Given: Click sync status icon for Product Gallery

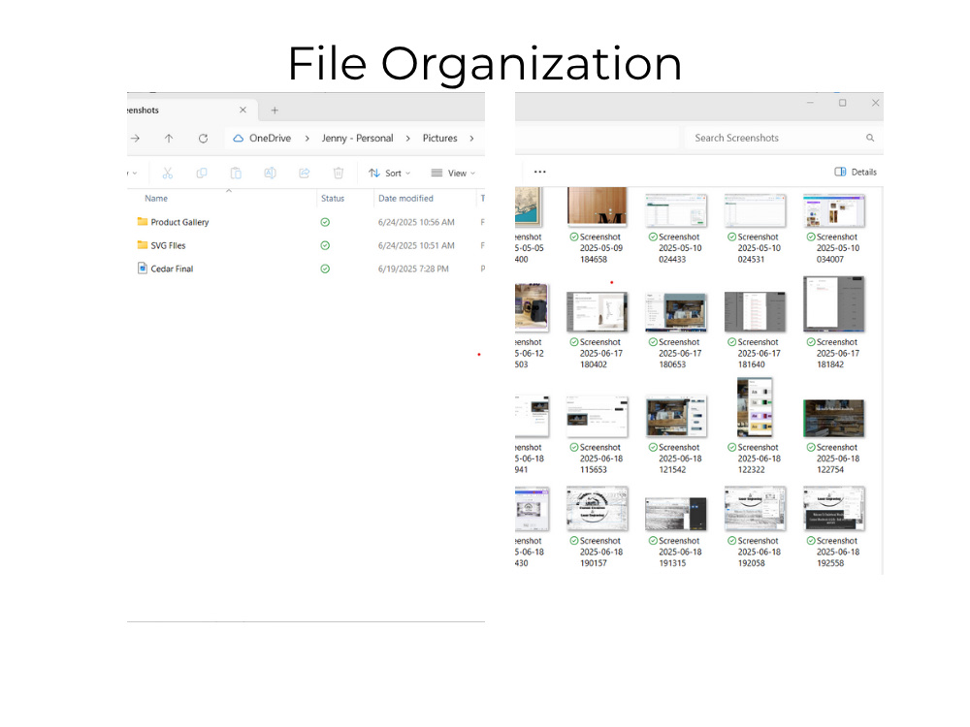Looking at the screenshot, I should coord(325,222).
